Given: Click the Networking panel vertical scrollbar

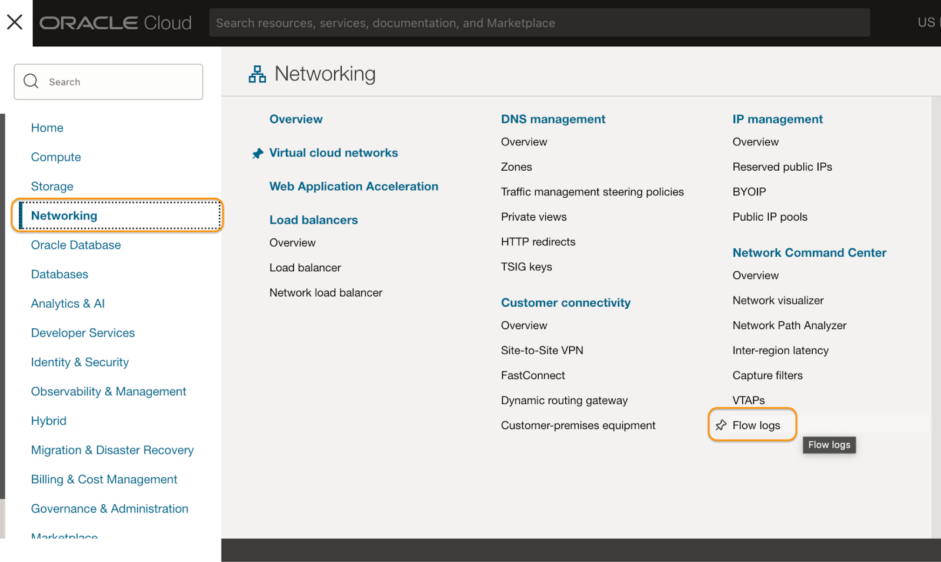Looking at the screenshot, I should 936,318.
